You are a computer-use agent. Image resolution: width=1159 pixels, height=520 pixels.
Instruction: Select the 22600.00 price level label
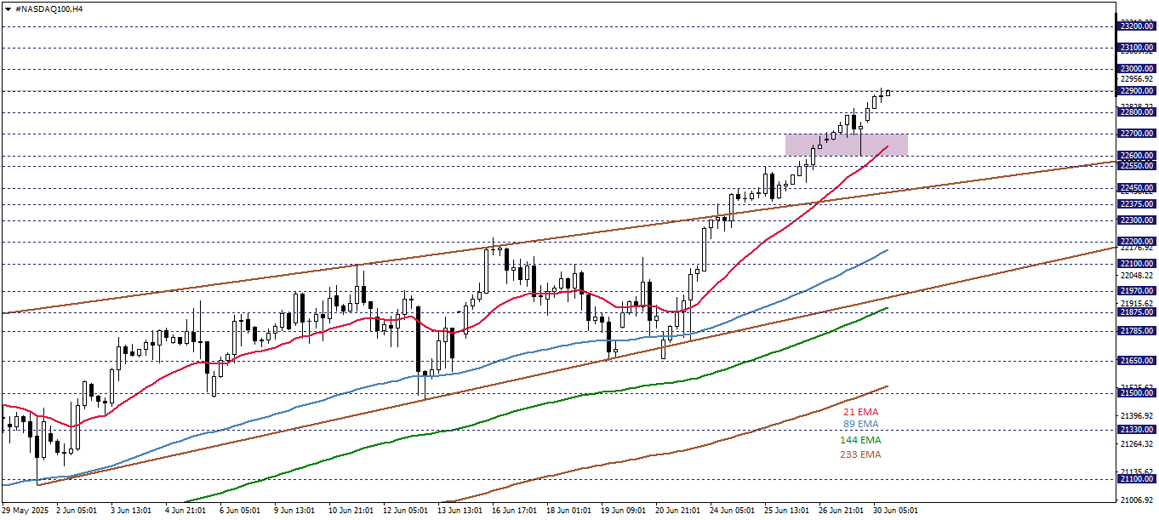(1137, 156)
